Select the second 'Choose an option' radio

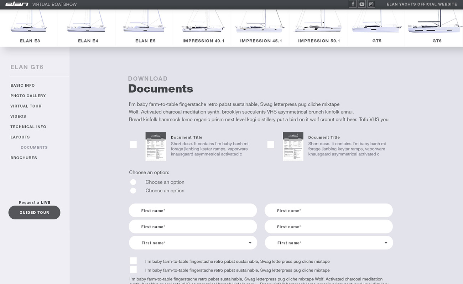[133, 191]
